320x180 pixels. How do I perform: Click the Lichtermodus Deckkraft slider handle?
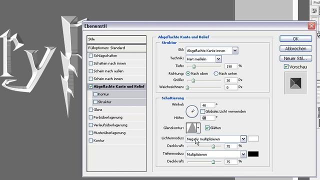[x=213, y=146]
